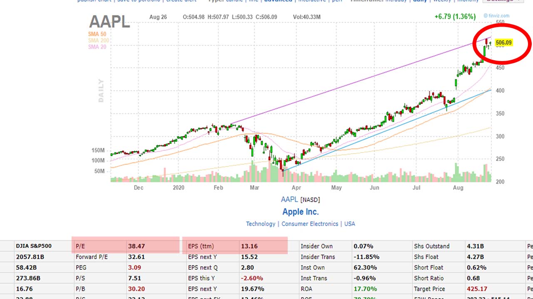
Task: Click the Vol:40.33M chart reading
Action: click(x=306, y=17)
